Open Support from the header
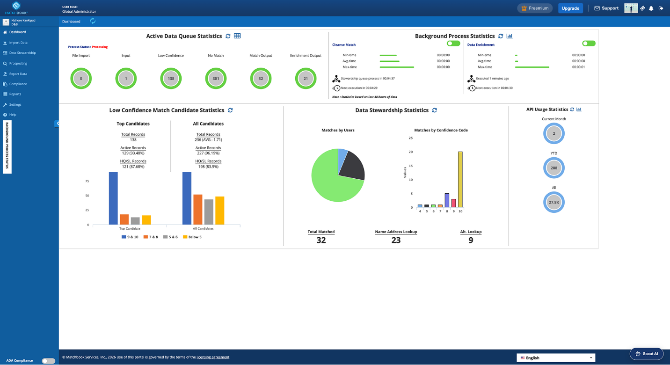The width and height of the screenshot is (670, 365). [x=606, y=8]
